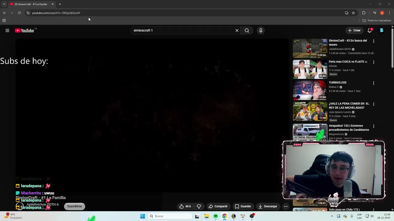The image size is (394, 221).
Task: Open Feria mas CUICA thumbnail
Action: [310, 69]
